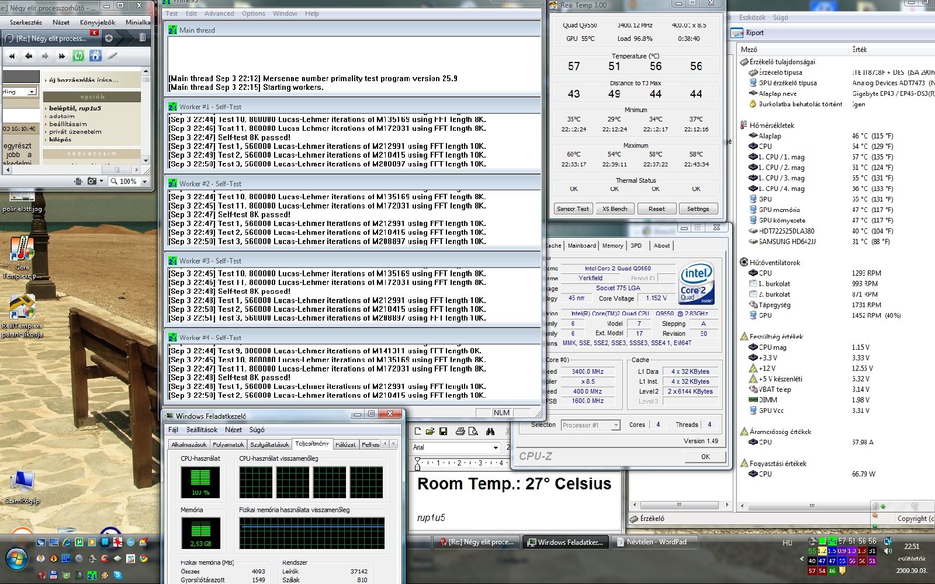Image resolution: width=935 pixels, height=584 pixels.
Task: Switch to the Folyamatok tab in Task Manager
Action: click(228, 444)
